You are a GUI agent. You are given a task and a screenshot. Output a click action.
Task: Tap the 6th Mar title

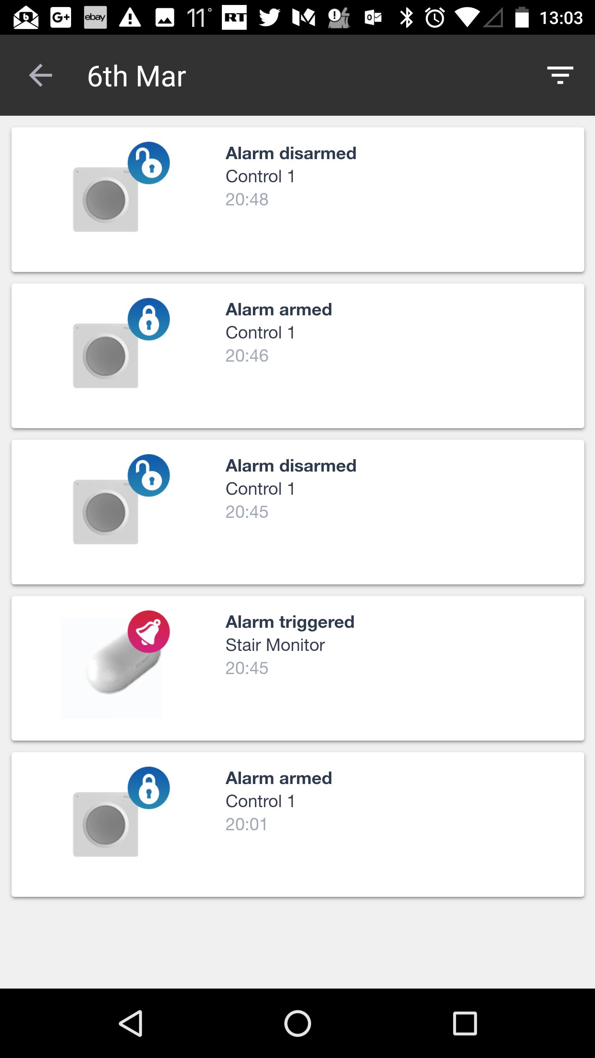pyautogui.click(x=137, y=76)
